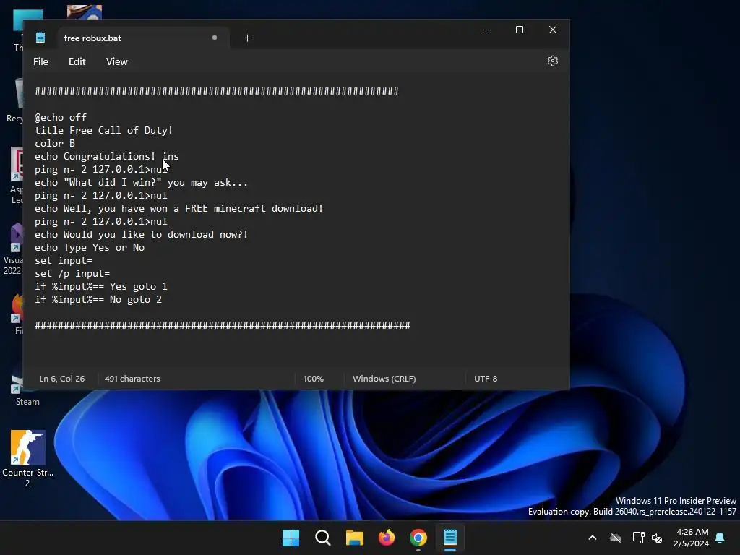The height and width of the screenshot is (555, 740).
Task: Click the network display tray icon
Action: (638, 538)
